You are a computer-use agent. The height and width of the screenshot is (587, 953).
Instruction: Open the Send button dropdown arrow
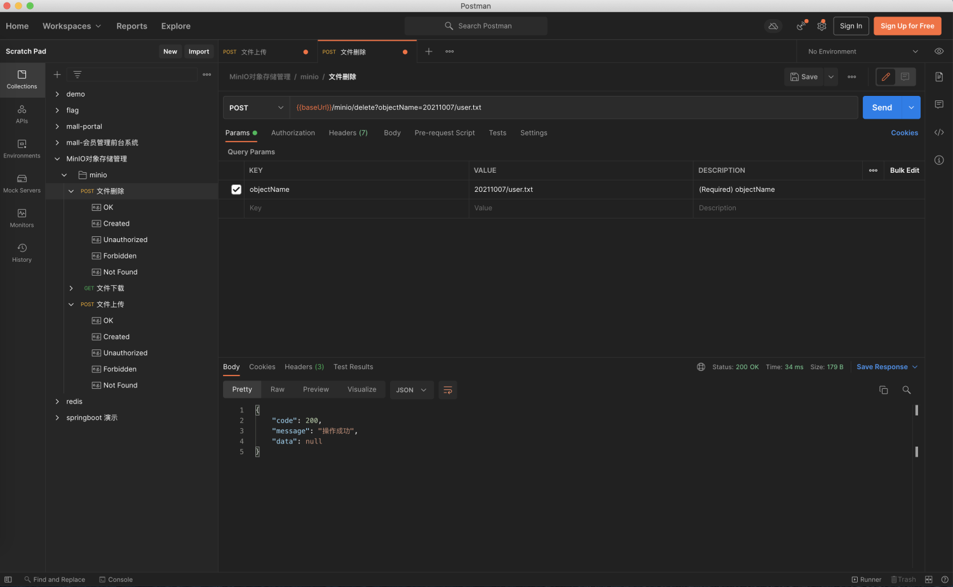click(x=911, y=108)
